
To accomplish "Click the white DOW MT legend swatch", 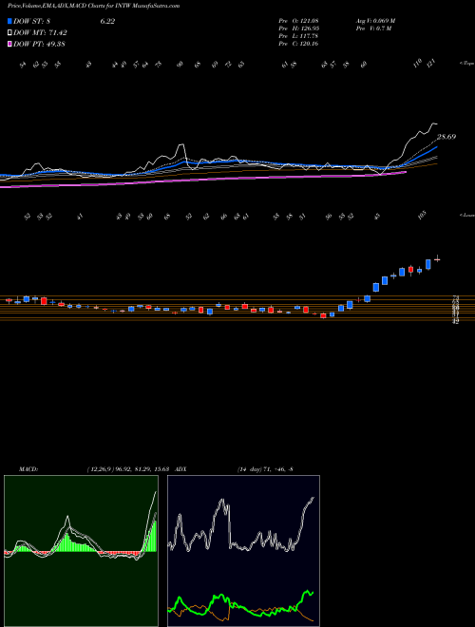I will (x=10, y=33).
